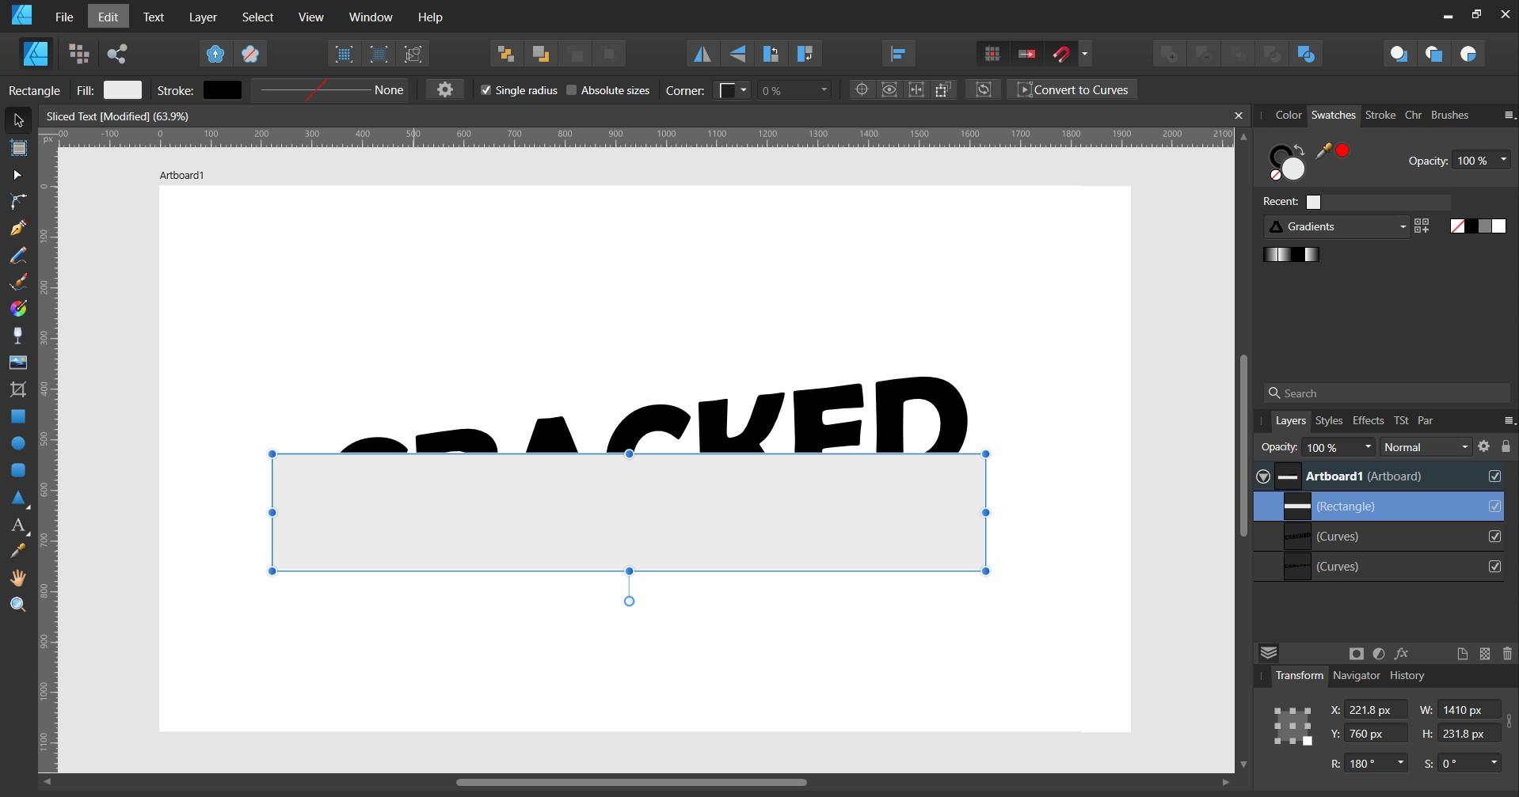Viewport: 1519px width, 797px height.
Task: Select the black stroke color swatch
Action: pyautogui.click(x=221, y=89)
